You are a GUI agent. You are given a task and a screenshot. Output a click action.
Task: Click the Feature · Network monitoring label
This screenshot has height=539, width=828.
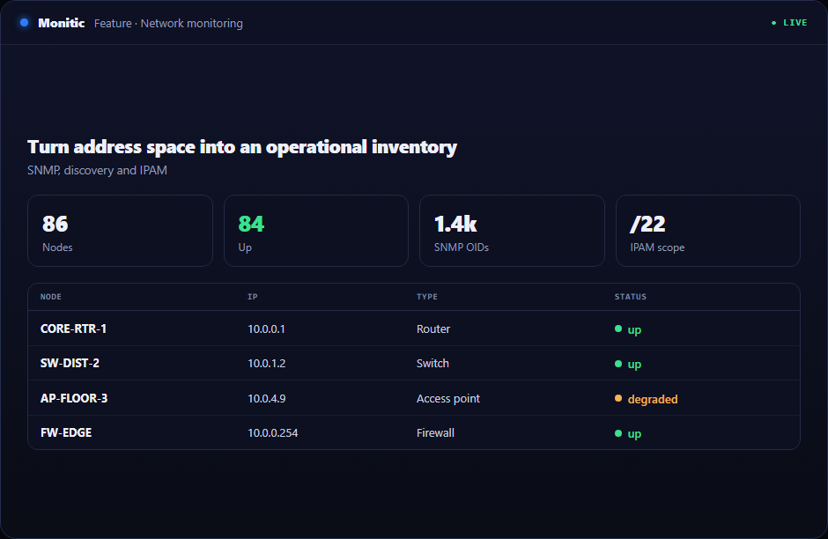coord(168,23)
